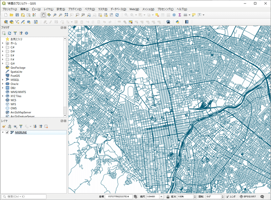Increase magnification using the spinner arrows
Screen dimensions: 271x200
(x=195, y=196)
